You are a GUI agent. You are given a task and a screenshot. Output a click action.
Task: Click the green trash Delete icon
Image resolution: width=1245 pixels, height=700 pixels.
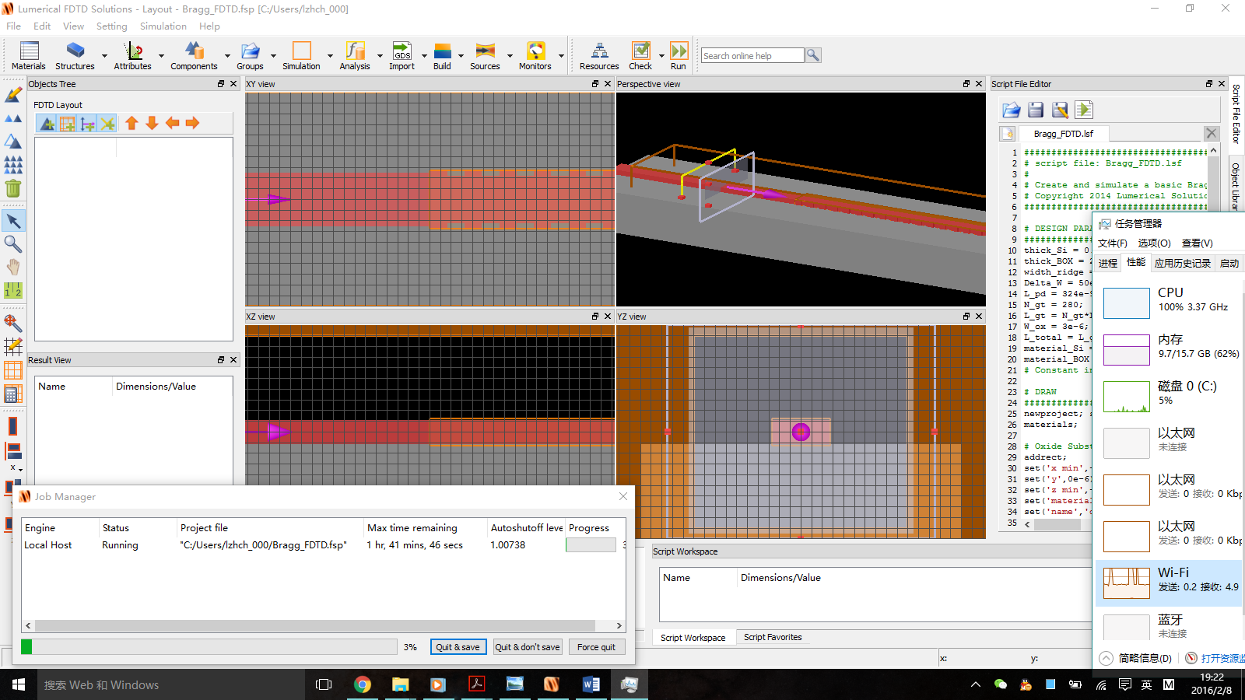(x=13, y=188)
